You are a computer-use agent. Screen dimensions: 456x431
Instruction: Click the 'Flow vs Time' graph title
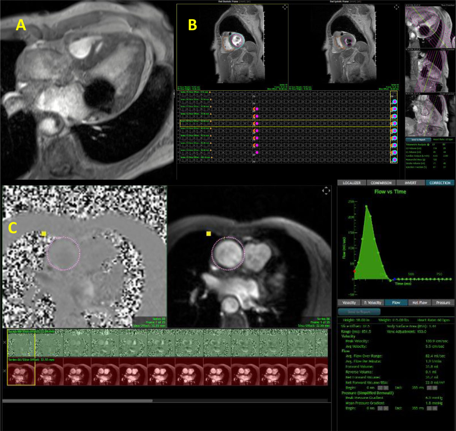390,192
